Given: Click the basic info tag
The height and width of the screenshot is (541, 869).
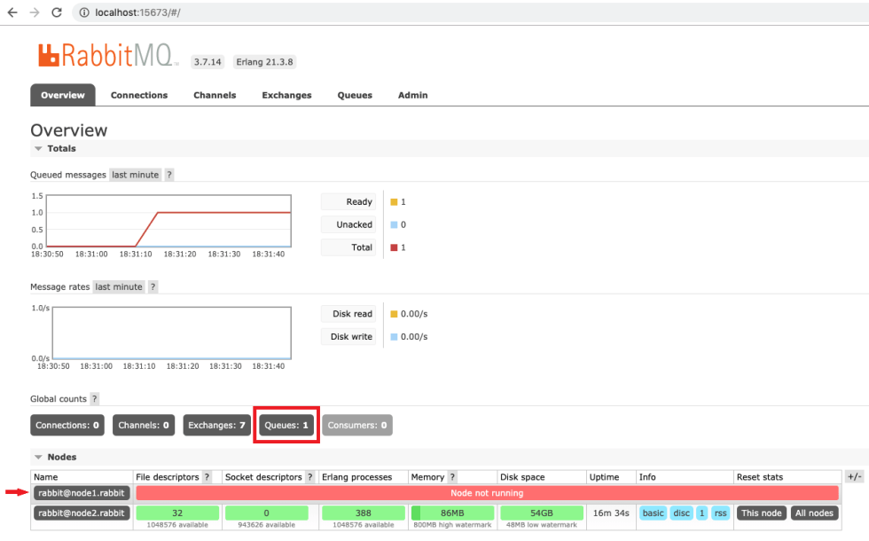Looking at the screenshot, I should 653,513.
